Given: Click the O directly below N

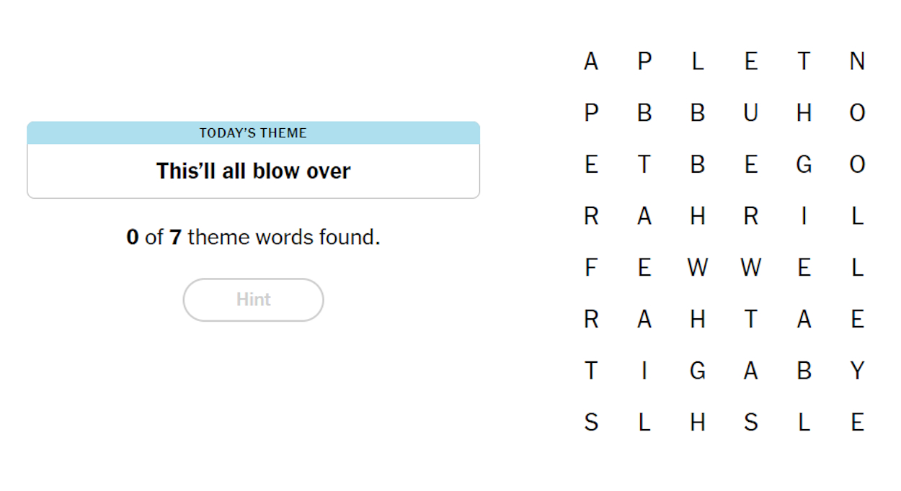Looking at the screenshot, I should tap(857, 113).
